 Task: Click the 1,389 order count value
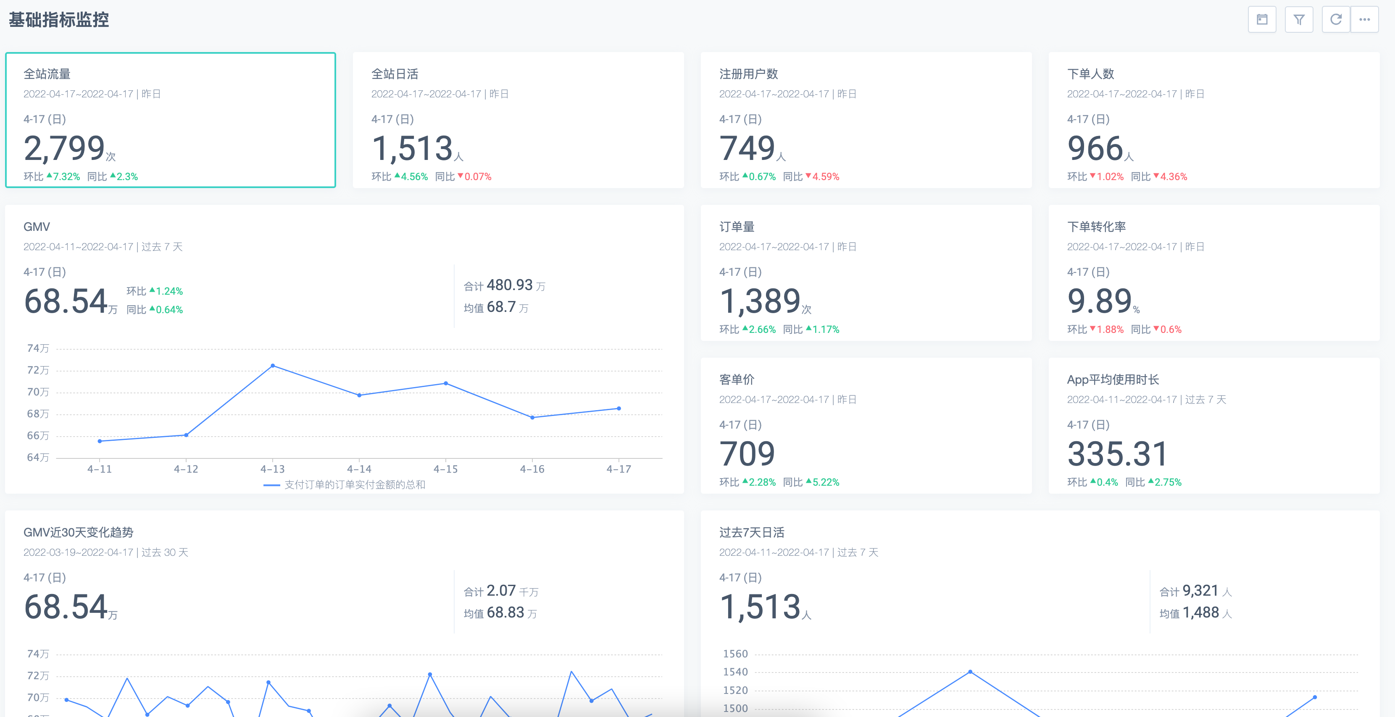tap(761, 301)
